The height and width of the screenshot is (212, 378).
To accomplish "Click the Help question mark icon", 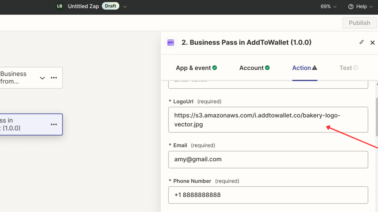I will coord(351,6).
